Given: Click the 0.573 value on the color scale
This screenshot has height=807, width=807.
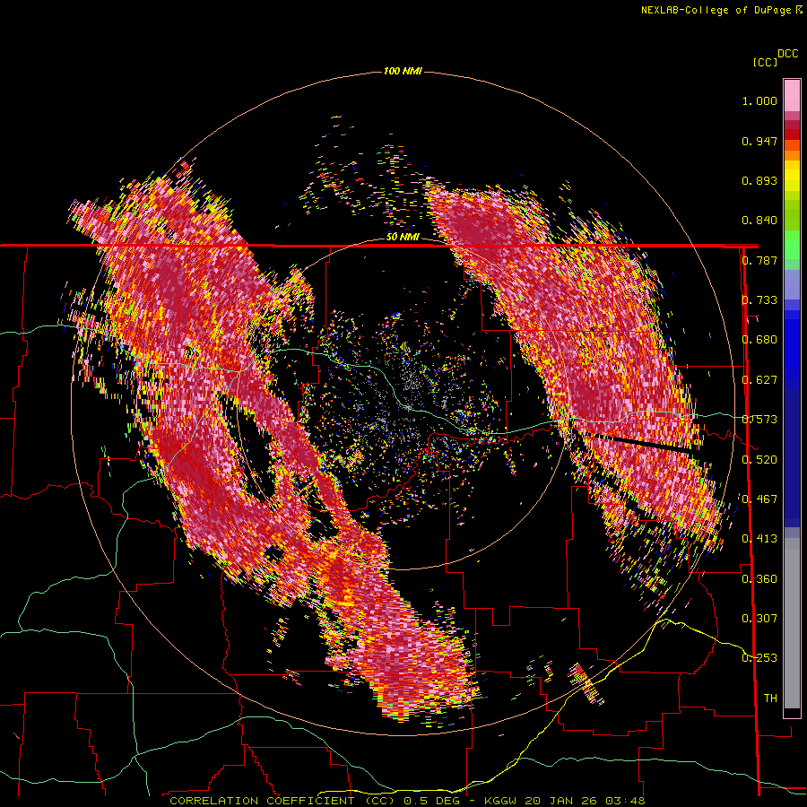Looking at the screenshot, I should pyautogui.click(x=759, y=420).
